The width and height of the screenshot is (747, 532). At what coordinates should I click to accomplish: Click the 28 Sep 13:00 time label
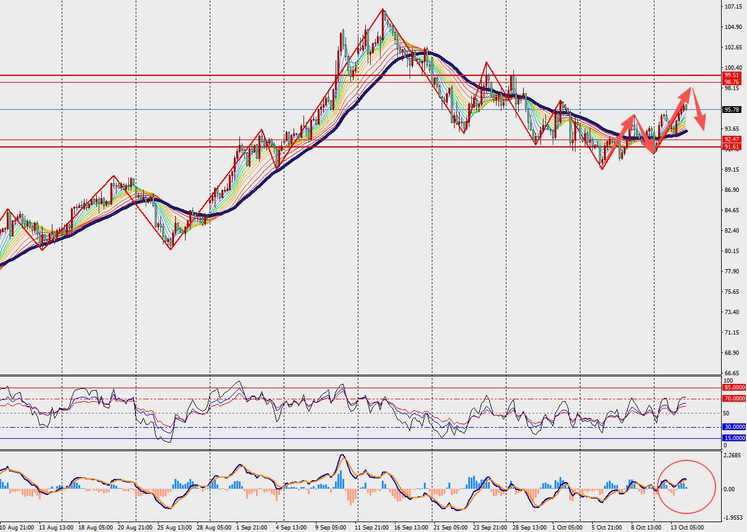[530, 528]
